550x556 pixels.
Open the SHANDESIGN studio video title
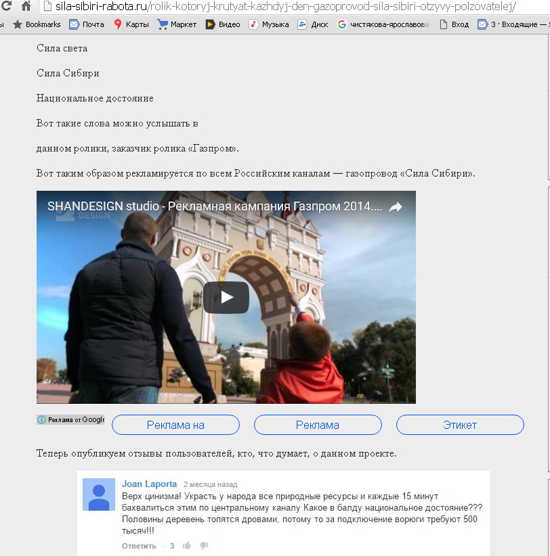tap(215, 206)
